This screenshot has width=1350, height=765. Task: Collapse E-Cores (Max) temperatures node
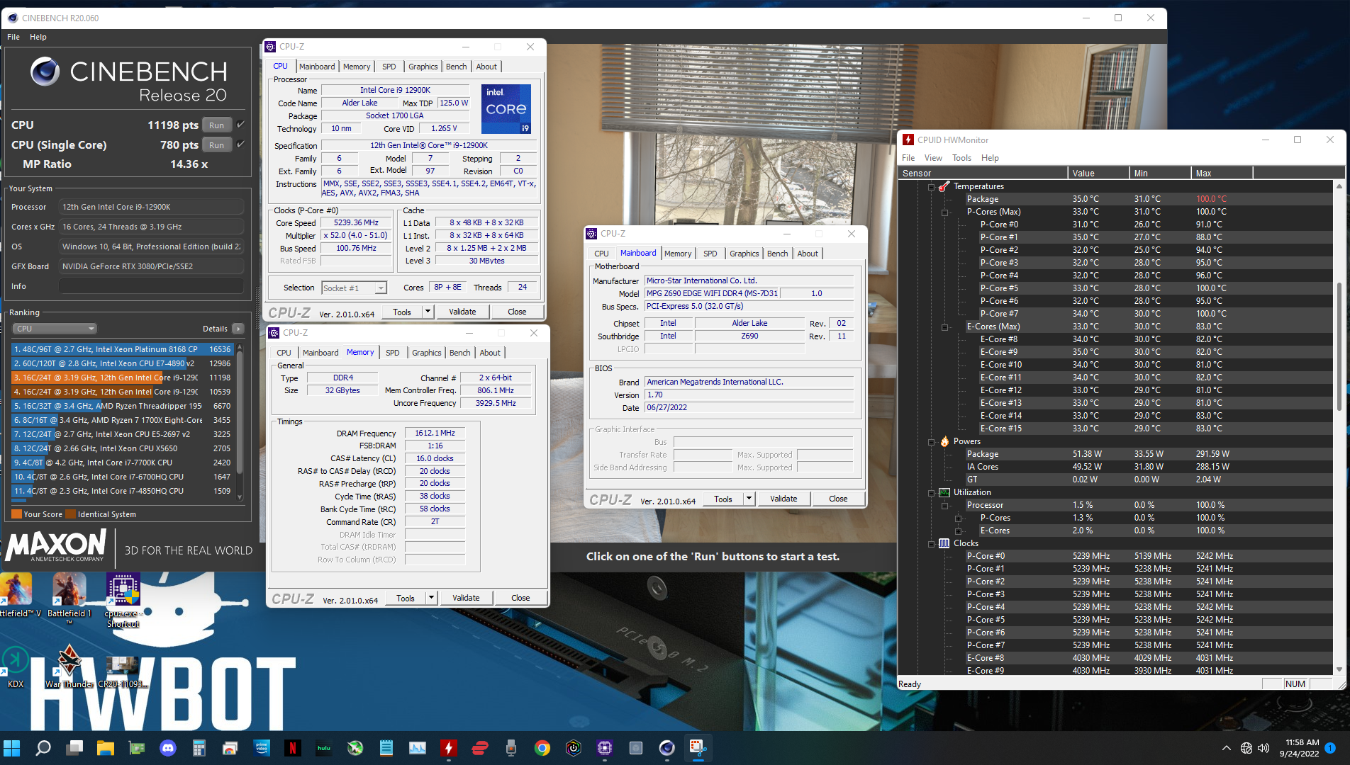pyautogui.click(x=944, y=327)
